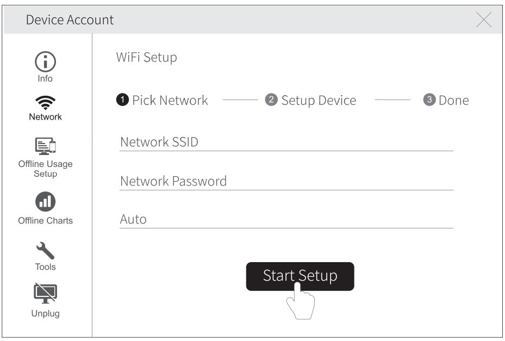
Task: Focus the Network Password field
Action: pos(286,181)
